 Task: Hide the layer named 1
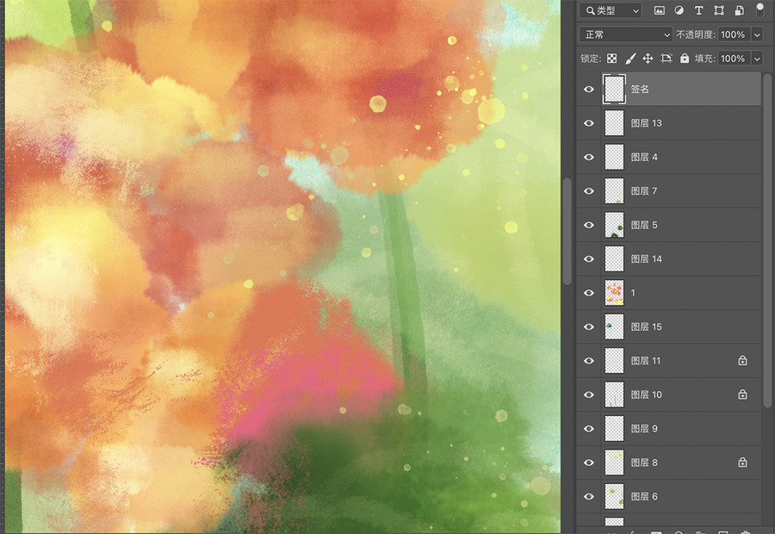point(589,293)
